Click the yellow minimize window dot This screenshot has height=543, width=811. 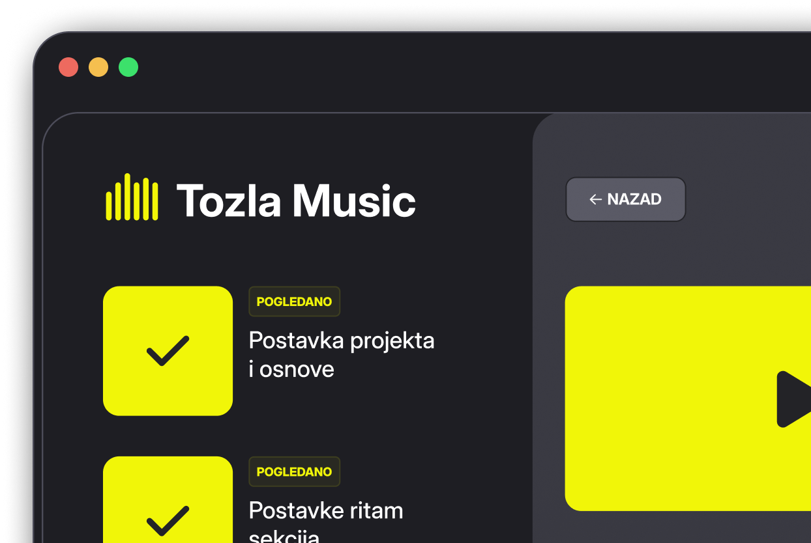pyautogui.click(x=98, y=67)
